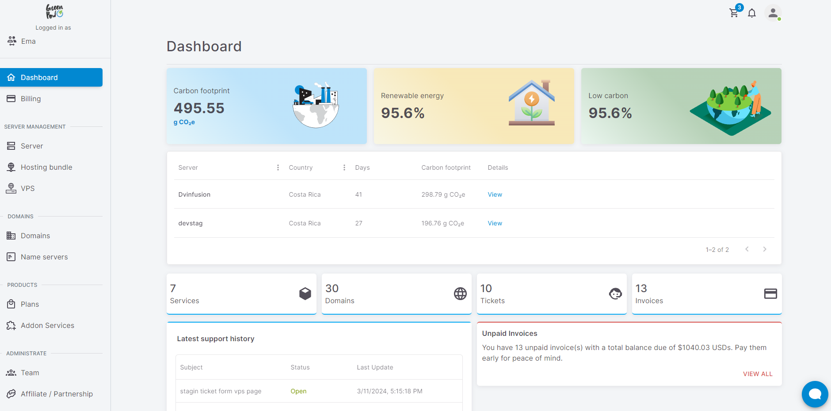Click VIEW ALL unpaid invoices
The width and height of the screenshot is (831, 411).
click(x=758, y=374)
